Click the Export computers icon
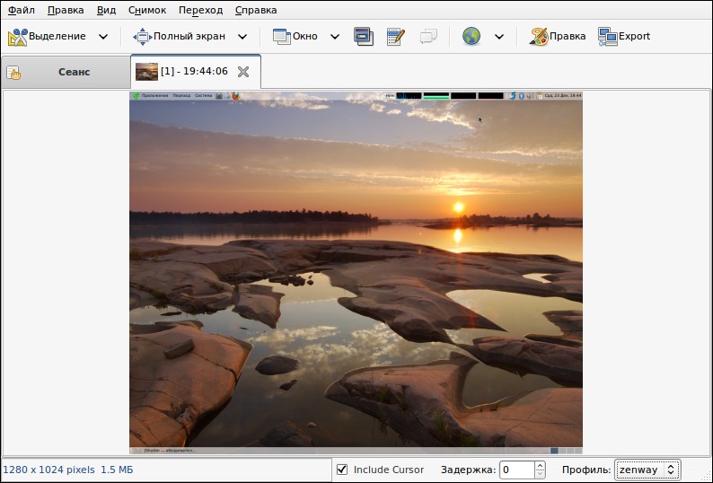The image size is (713, 483). pyautogui.click(x=608, y=37)
